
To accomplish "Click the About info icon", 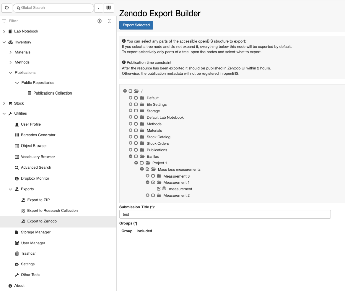I will [x=10, y=286].
